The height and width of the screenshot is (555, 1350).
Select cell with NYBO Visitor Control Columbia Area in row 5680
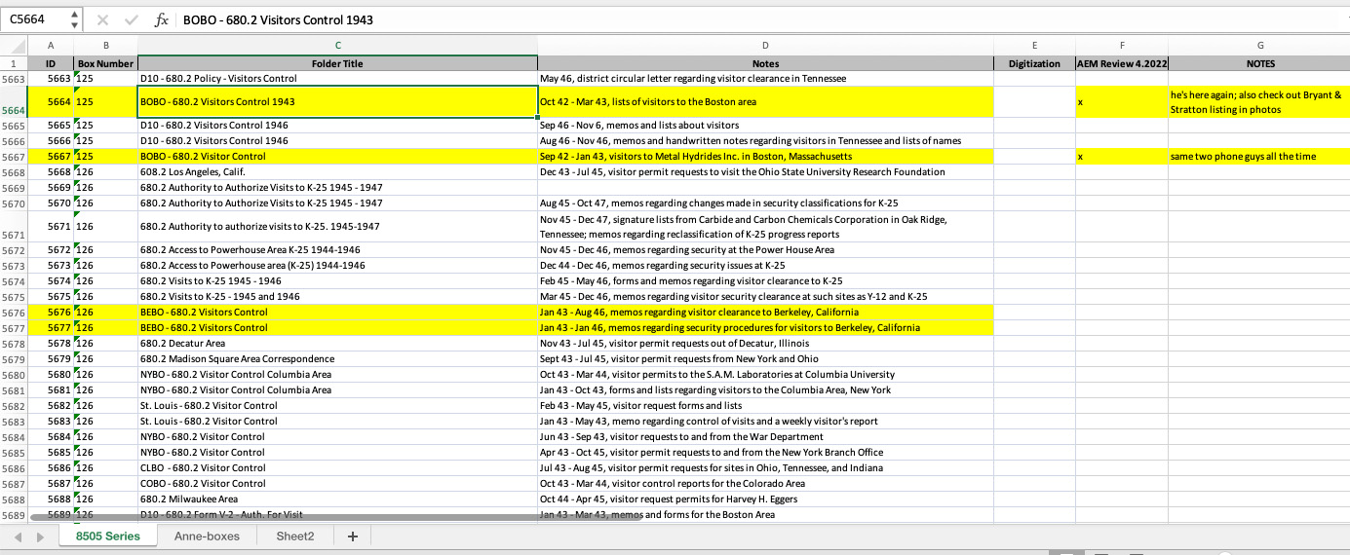point(337,375)
